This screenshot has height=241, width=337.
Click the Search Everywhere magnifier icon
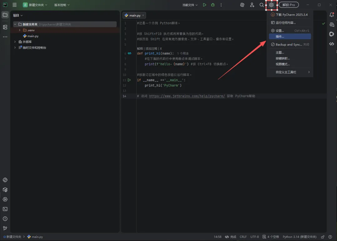click(262, 5)
